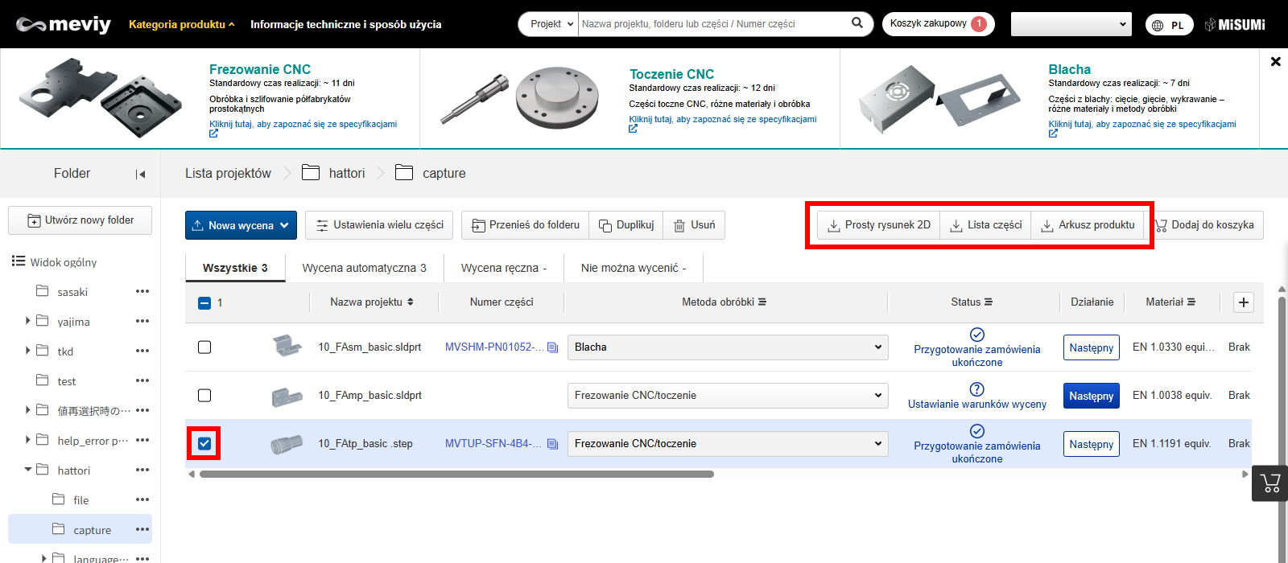Open floating shopping cart icon

tap(1270, 483)
